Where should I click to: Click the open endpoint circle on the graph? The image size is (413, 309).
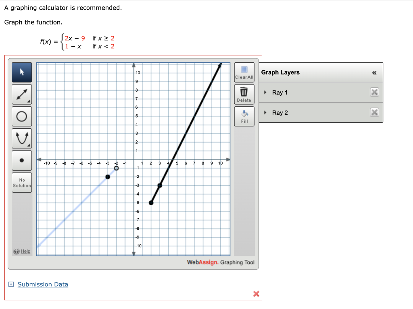117,168
